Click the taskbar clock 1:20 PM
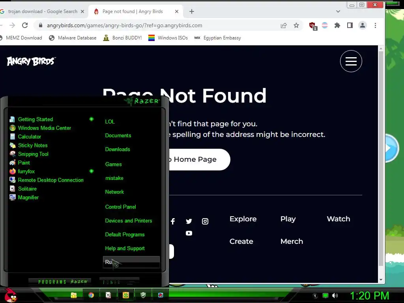 click(x=369, y=296)
